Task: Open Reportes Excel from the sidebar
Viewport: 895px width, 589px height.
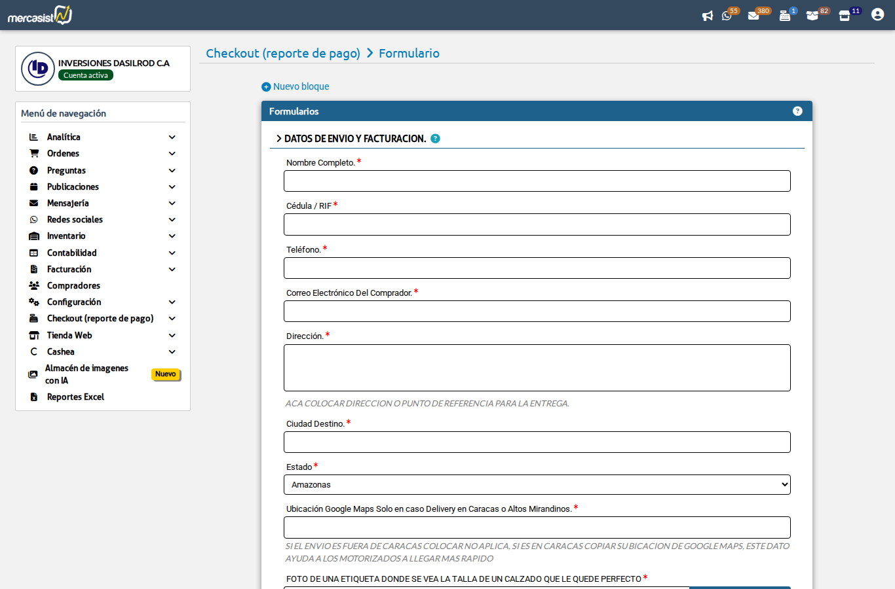Action: click(x=75, y=397)
